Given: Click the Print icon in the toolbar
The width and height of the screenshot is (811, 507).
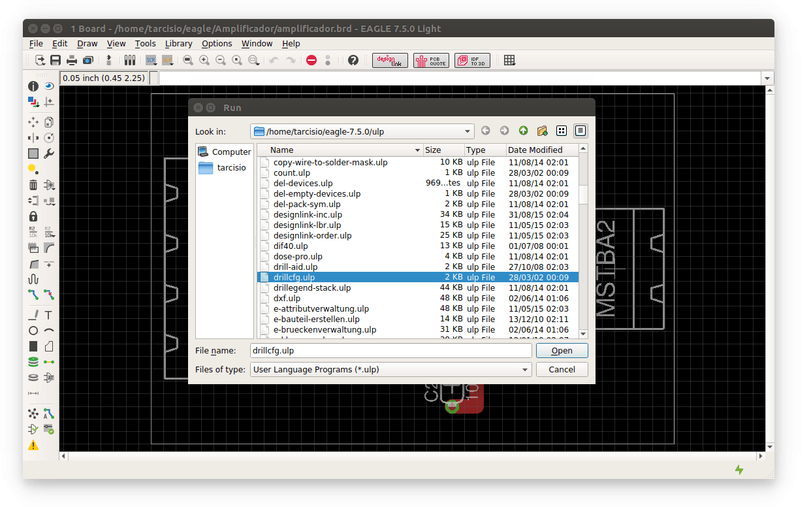Looking at the screenshot, I should (72, 60).
